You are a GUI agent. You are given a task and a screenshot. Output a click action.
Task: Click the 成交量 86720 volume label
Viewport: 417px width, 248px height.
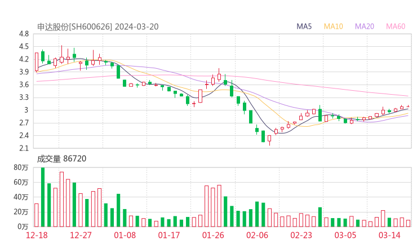(x=61, y=159)
